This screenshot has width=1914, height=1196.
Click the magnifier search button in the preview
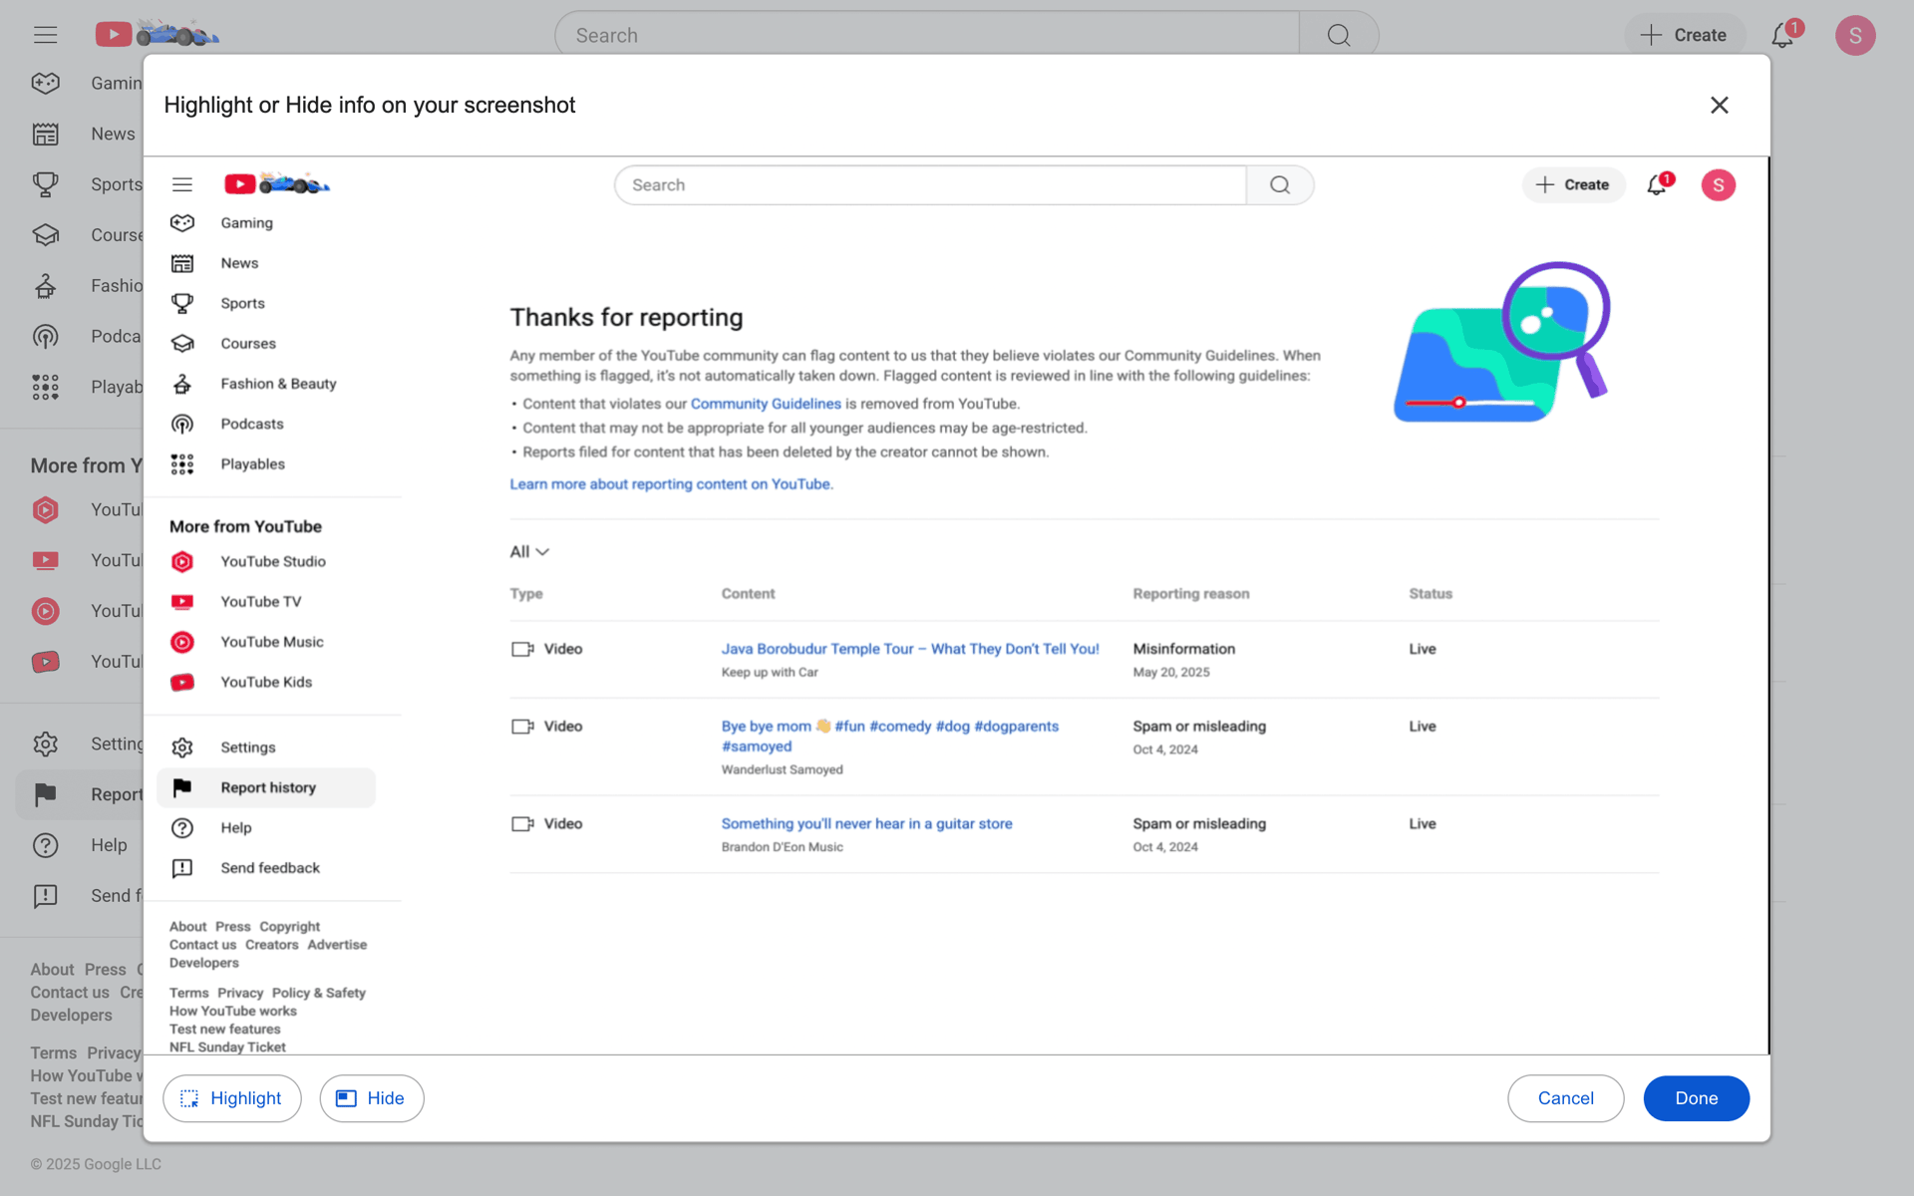pyautogui.click(x=1280, y=185)
